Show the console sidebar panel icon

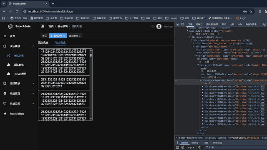click(x=177, y=147)
